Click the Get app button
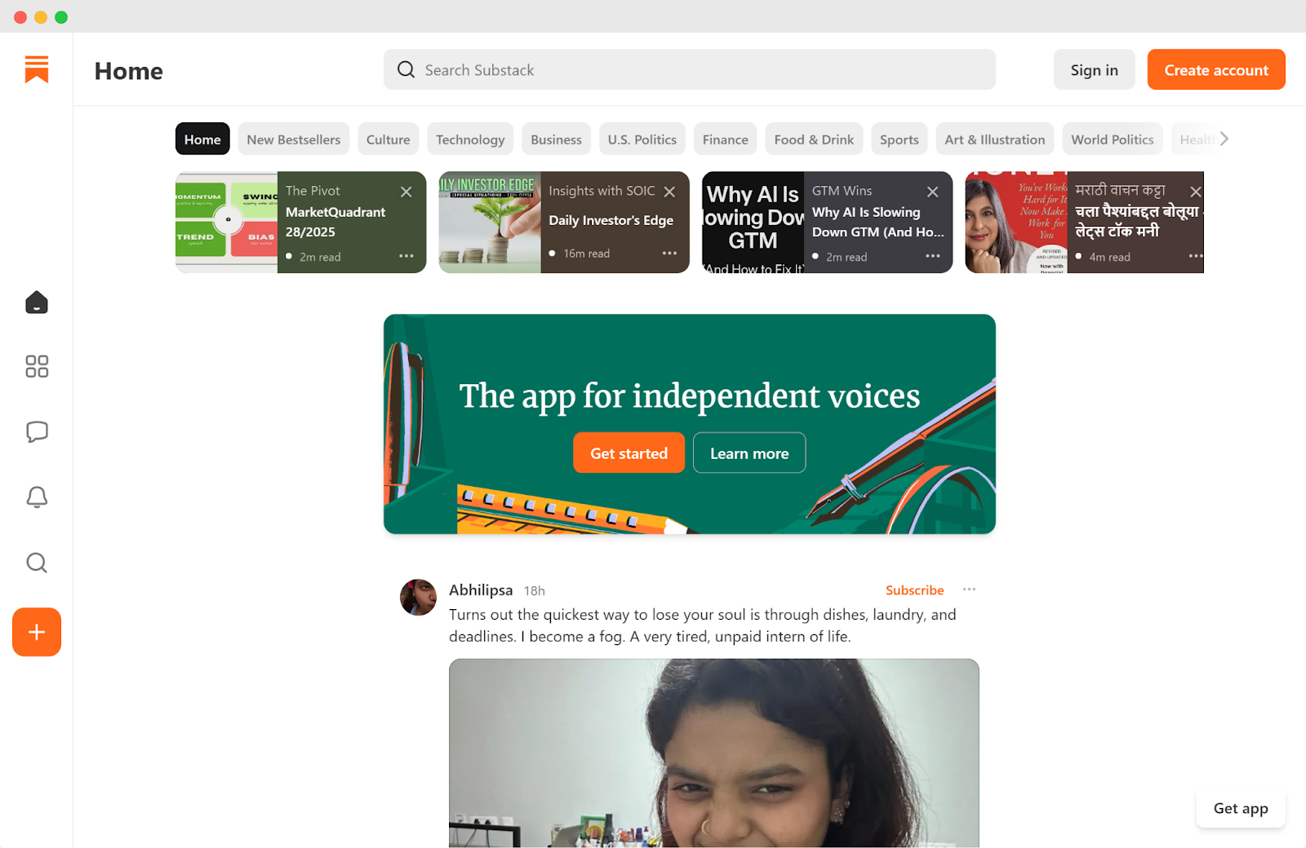This screenshot has height=848, width=1306. click(x=1241, y=808)
